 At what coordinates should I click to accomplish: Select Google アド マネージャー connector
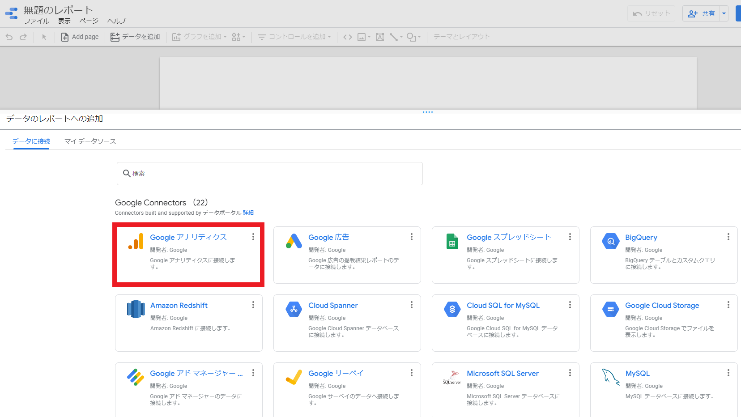(x=188, y=390)
